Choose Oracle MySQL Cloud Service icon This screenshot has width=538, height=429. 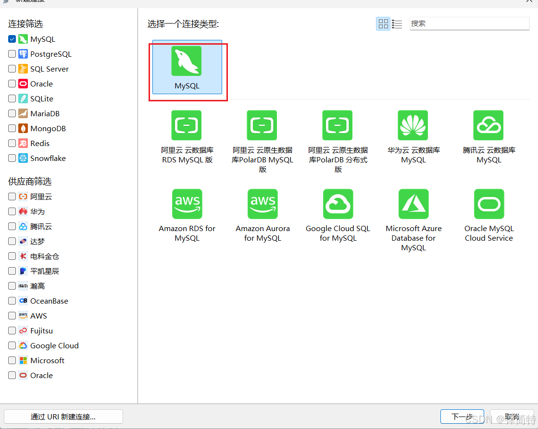489,204
